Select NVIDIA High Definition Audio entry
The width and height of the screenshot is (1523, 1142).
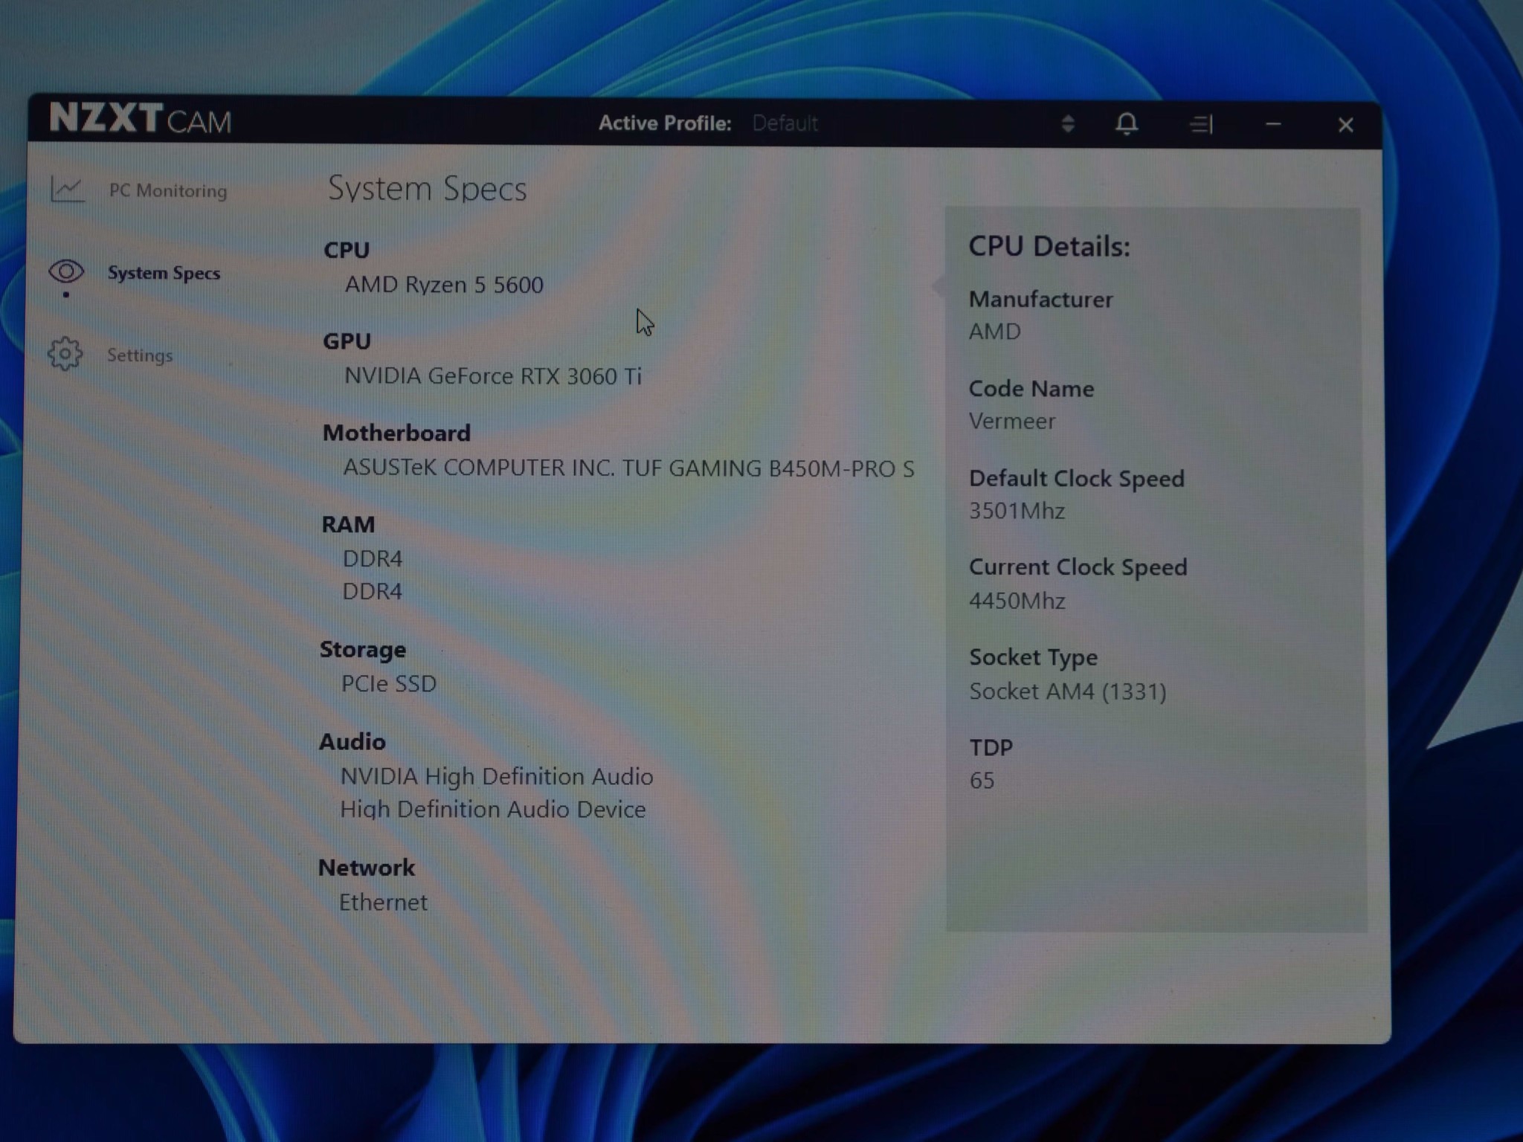[x=497, y=776]
